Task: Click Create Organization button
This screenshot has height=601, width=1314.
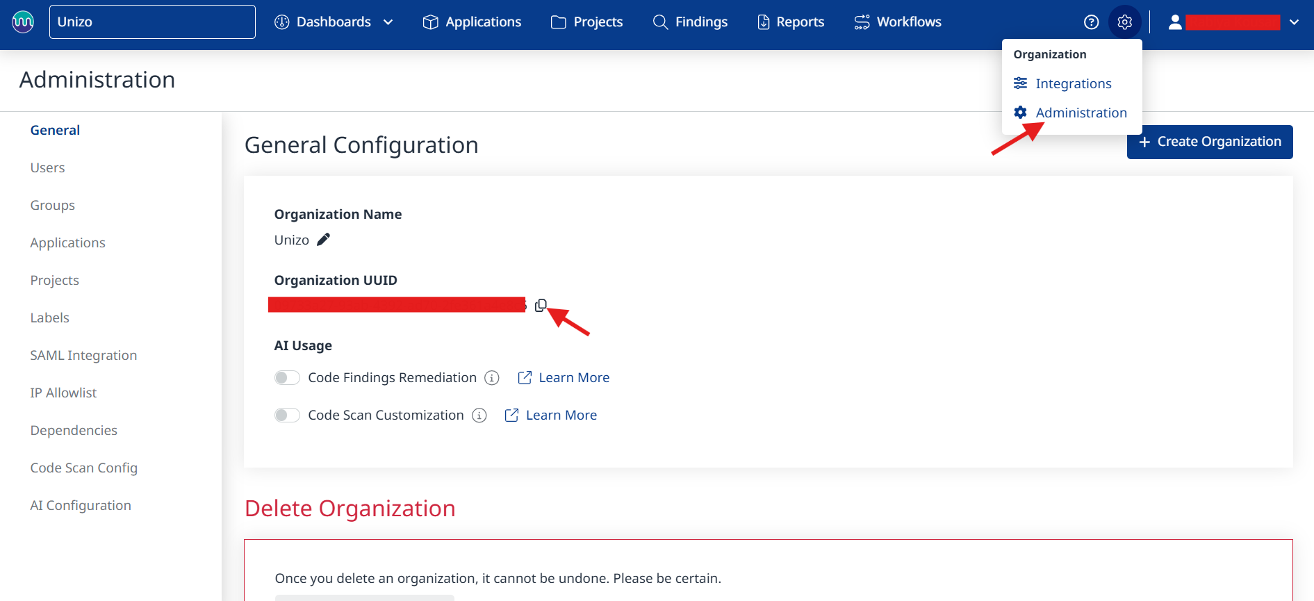Action: [x=1209, y=142]
